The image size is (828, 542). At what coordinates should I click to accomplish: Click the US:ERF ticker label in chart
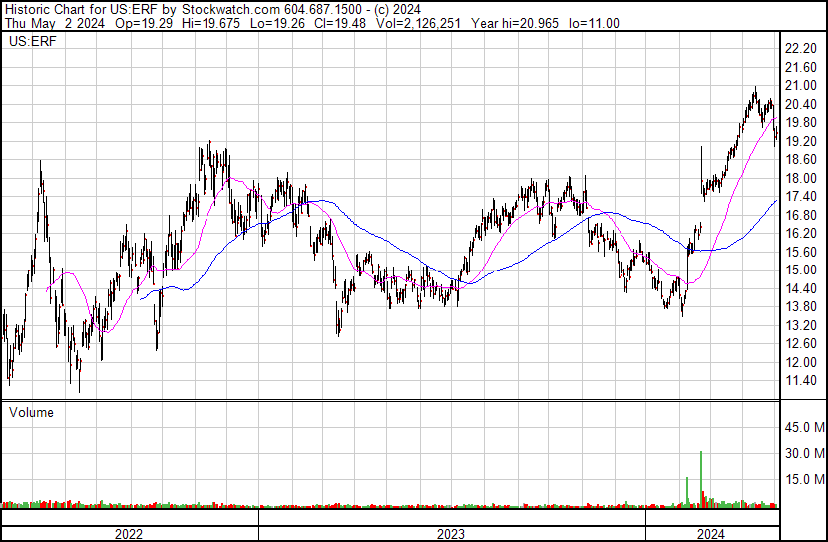pos(32,41)
